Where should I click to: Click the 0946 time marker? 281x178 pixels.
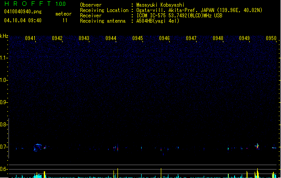pyautogui.click(x=164, y=38)
